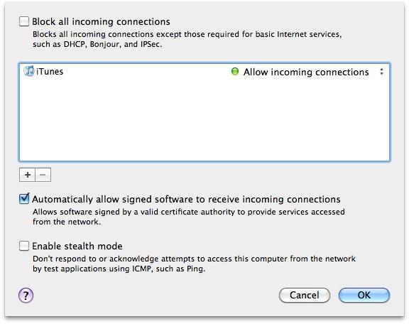Viewport: 409px width, 324px height.
Task: Click the empty area of the application list
Action: point(204,120)
